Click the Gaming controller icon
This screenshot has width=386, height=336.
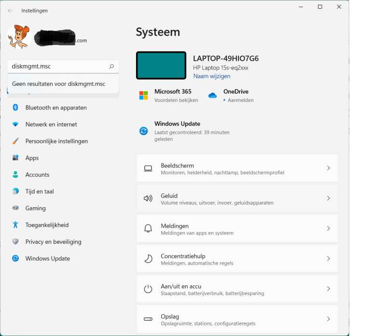15,209
